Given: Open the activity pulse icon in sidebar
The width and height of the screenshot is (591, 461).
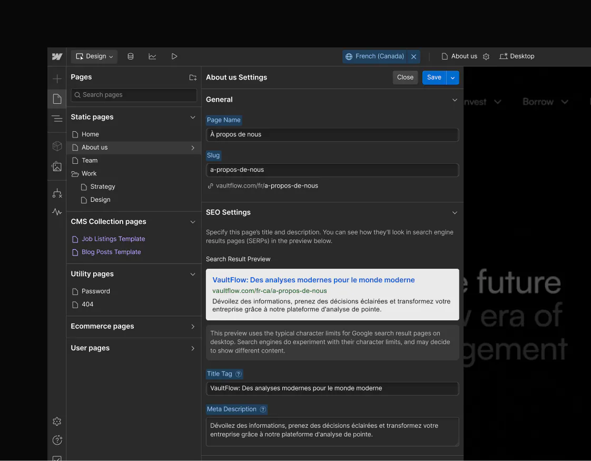Looking at the screenshot, I should (x=57, y=212).
